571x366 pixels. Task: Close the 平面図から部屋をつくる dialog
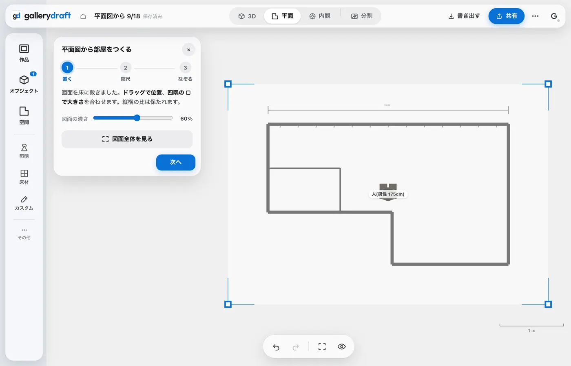[x=188, y=50]
